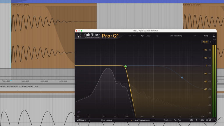This screenshot has height=126, width=224.
Task: Open the Help menu in Pro-Q 4
Action: tap(206, 36)
